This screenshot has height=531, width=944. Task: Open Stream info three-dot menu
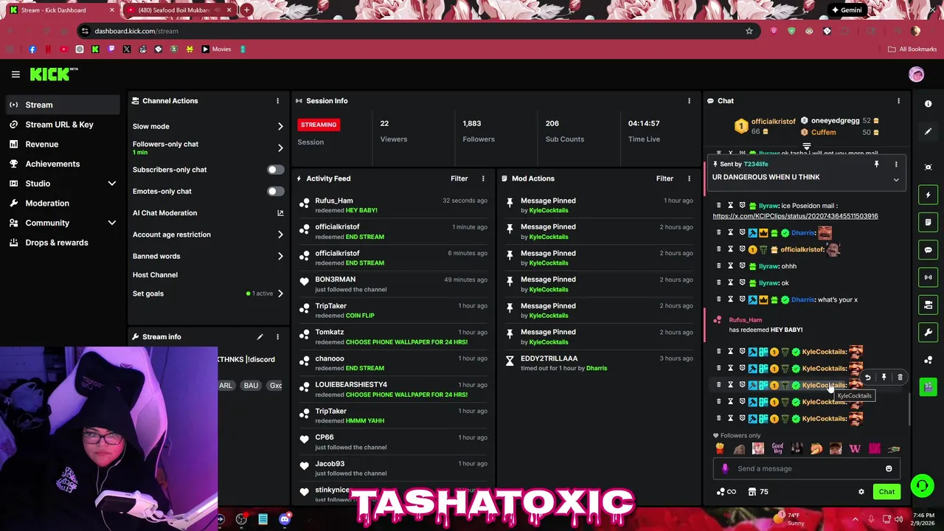[x=277, y=337]
